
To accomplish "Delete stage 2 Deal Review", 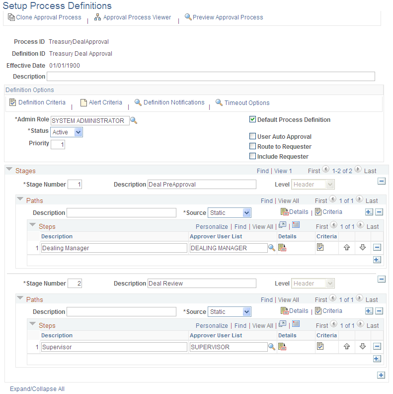I will pyautogui.click(x=382, y=279).
